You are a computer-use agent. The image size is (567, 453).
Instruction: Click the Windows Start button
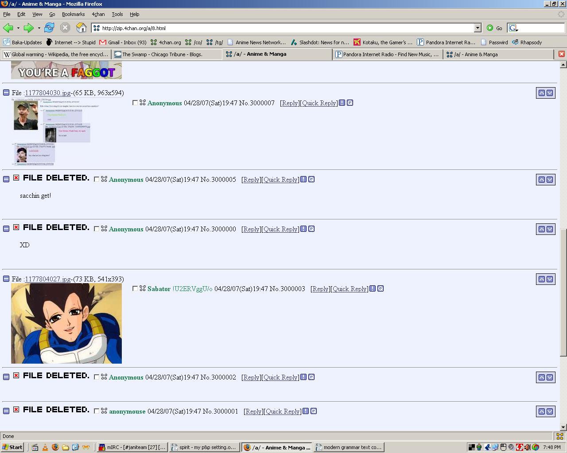12,447
